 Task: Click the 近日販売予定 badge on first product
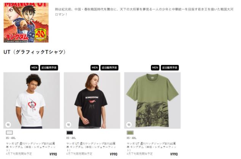(x=49, y=68)
